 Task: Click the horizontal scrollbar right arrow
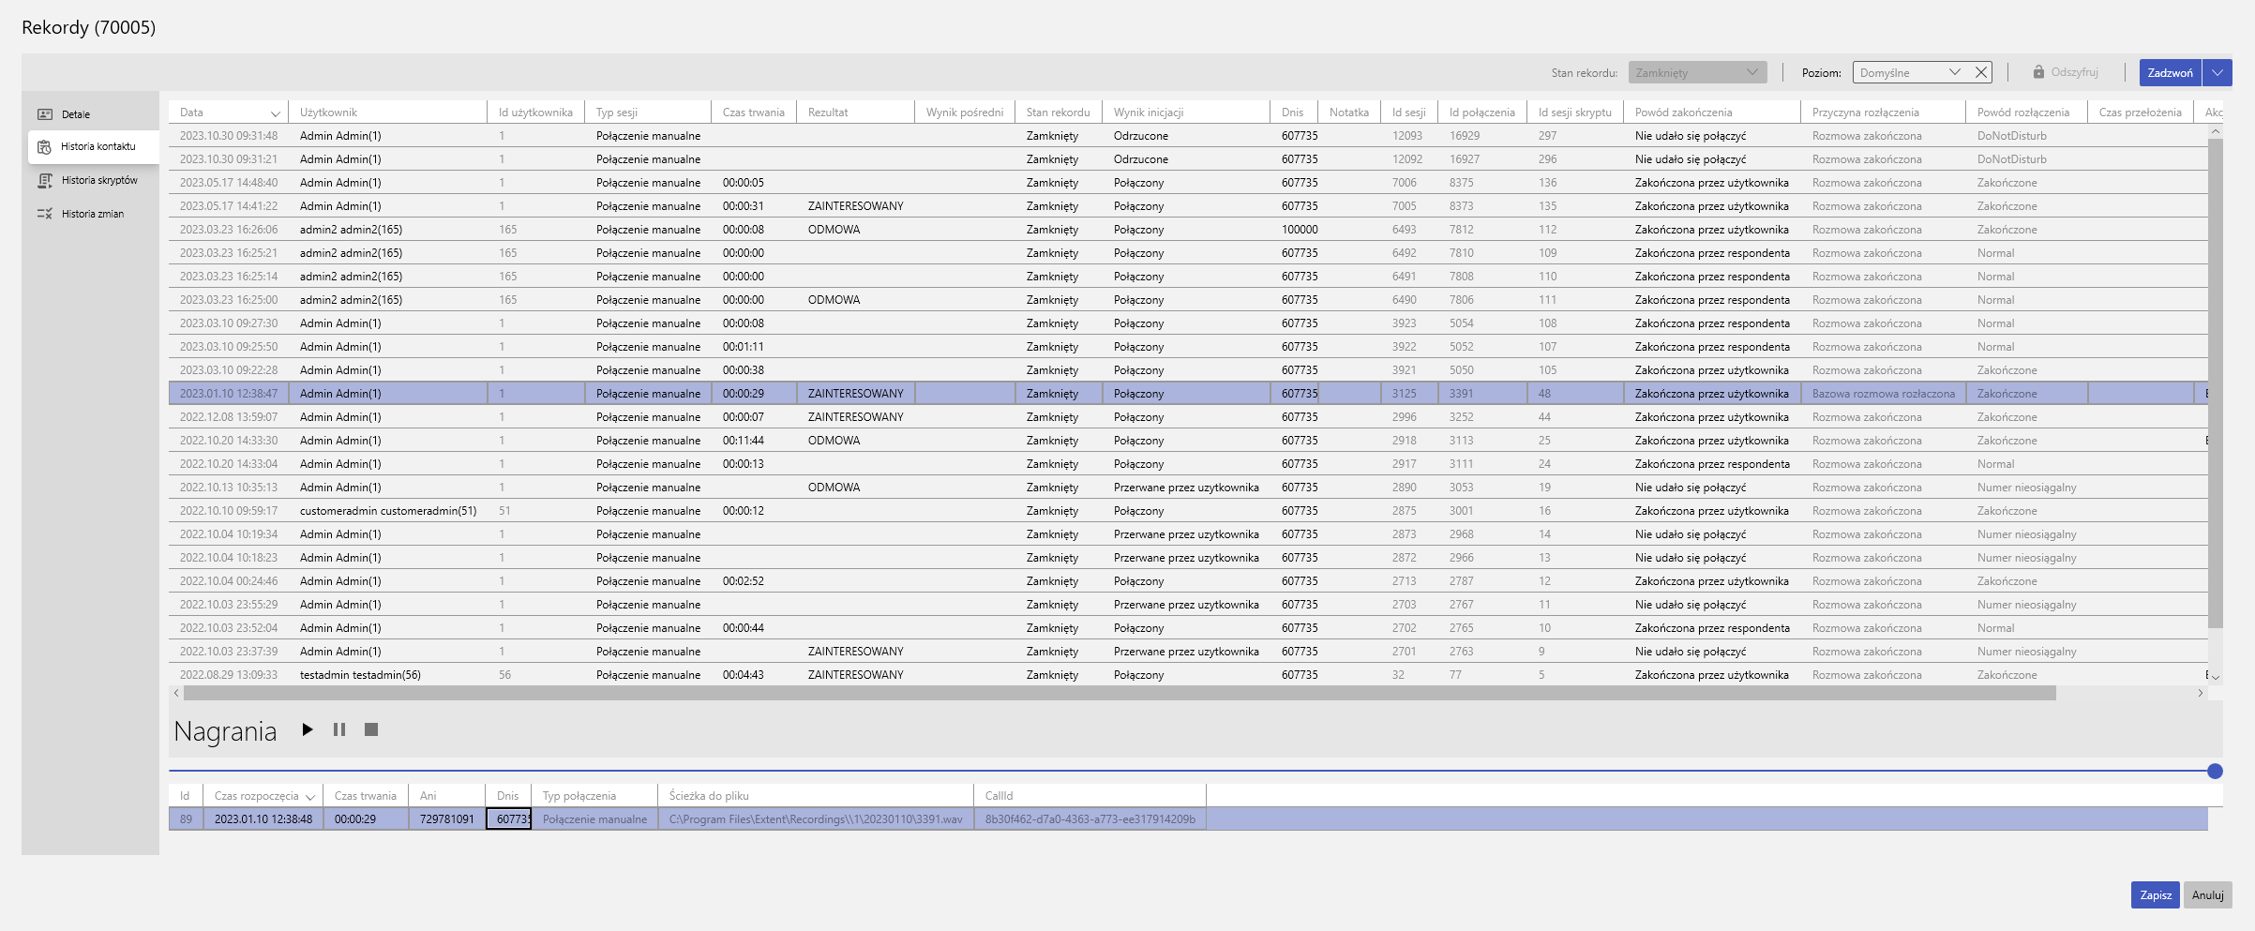click(2200, 693)
